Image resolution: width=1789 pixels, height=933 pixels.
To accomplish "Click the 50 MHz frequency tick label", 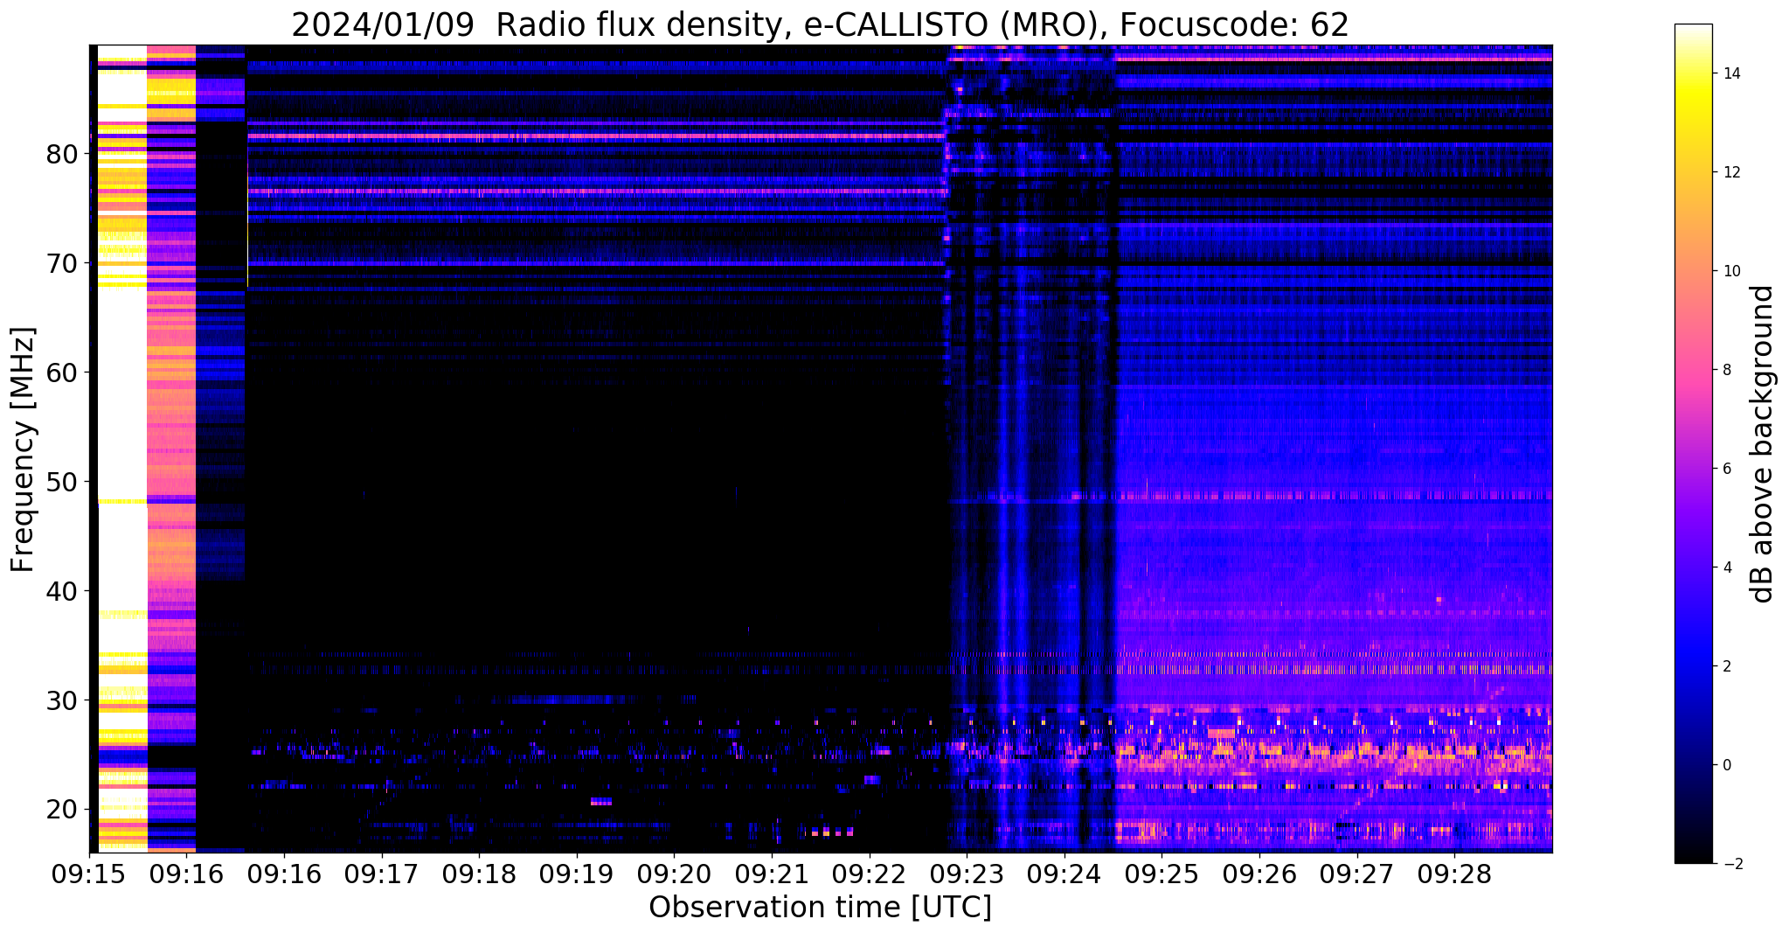I will pyautogui.click(x=61, y=482).
